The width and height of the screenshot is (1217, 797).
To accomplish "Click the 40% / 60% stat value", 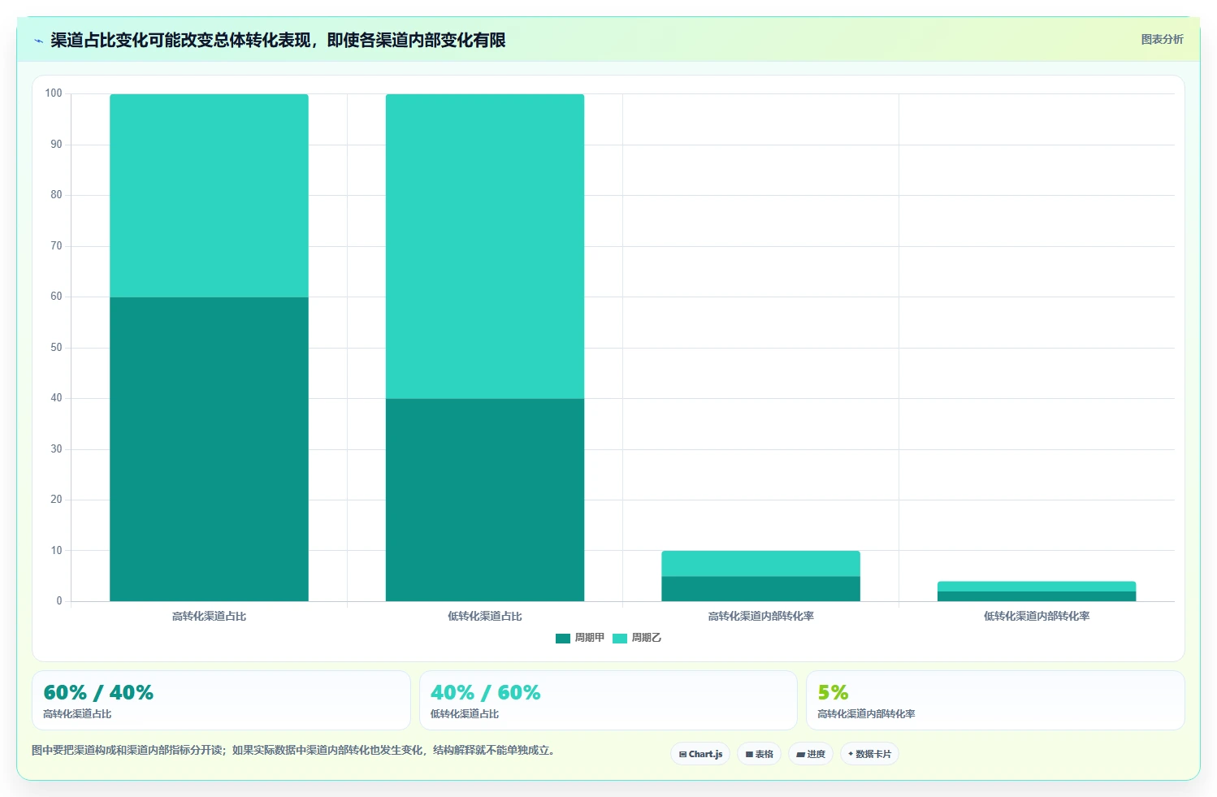I will coord(486,693).
